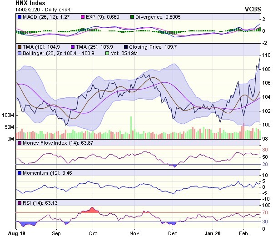Click the brown TMA (10) legend swatch
This screenshot has width=273, height=237.
(x=20, y=47)
